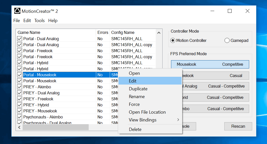
Task: Click the horizontal scrollbar thumb
Action: tap(56, 127)
